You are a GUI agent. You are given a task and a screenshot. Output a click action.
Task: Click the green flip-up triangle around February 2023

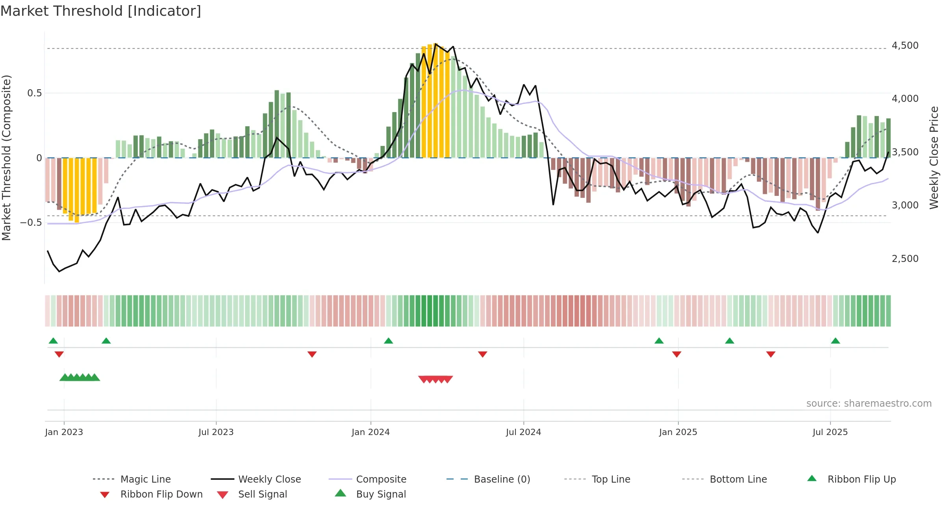coord(106,341)
